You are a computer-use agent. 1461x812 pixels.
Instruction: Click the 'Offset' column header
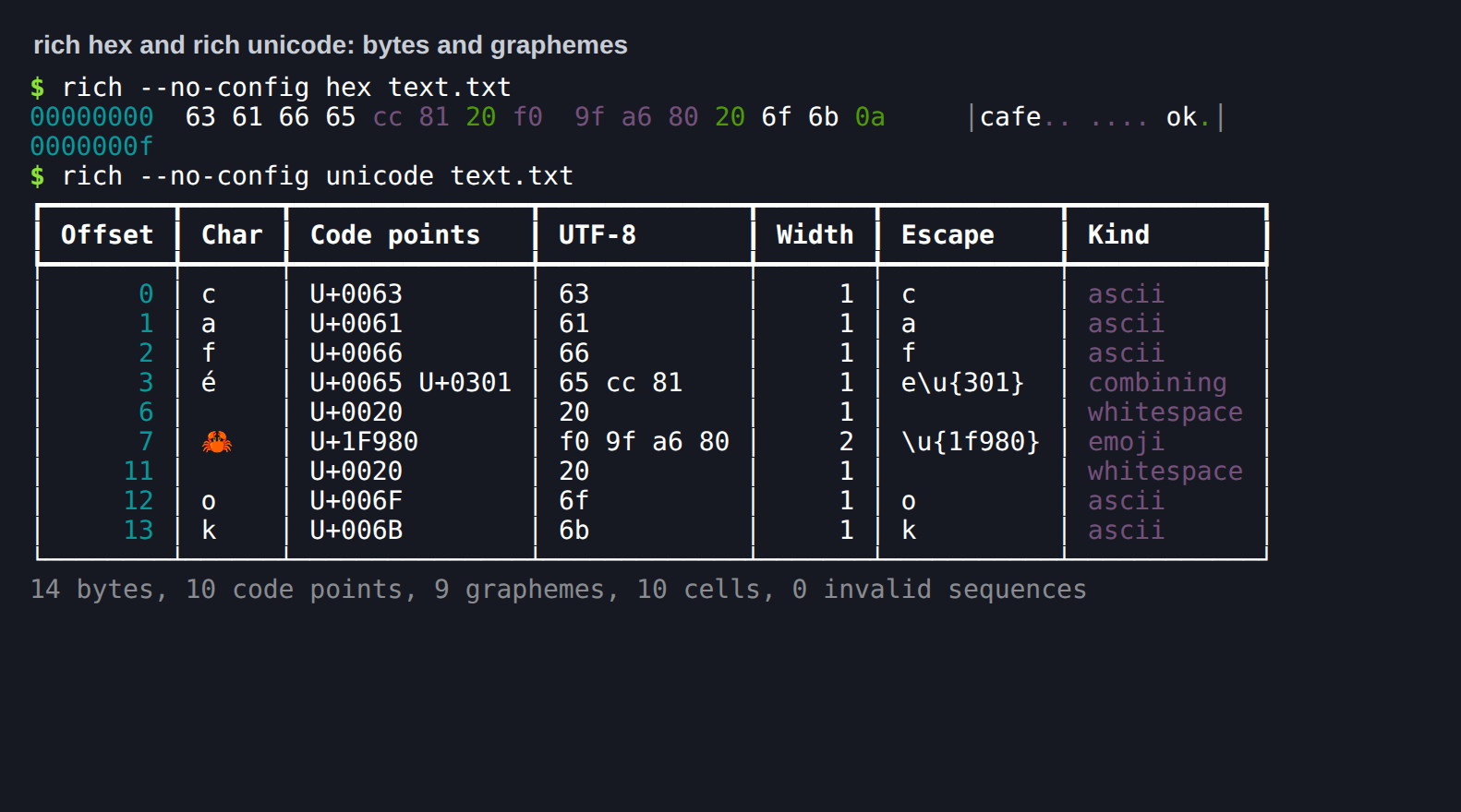tap(107, 235)
